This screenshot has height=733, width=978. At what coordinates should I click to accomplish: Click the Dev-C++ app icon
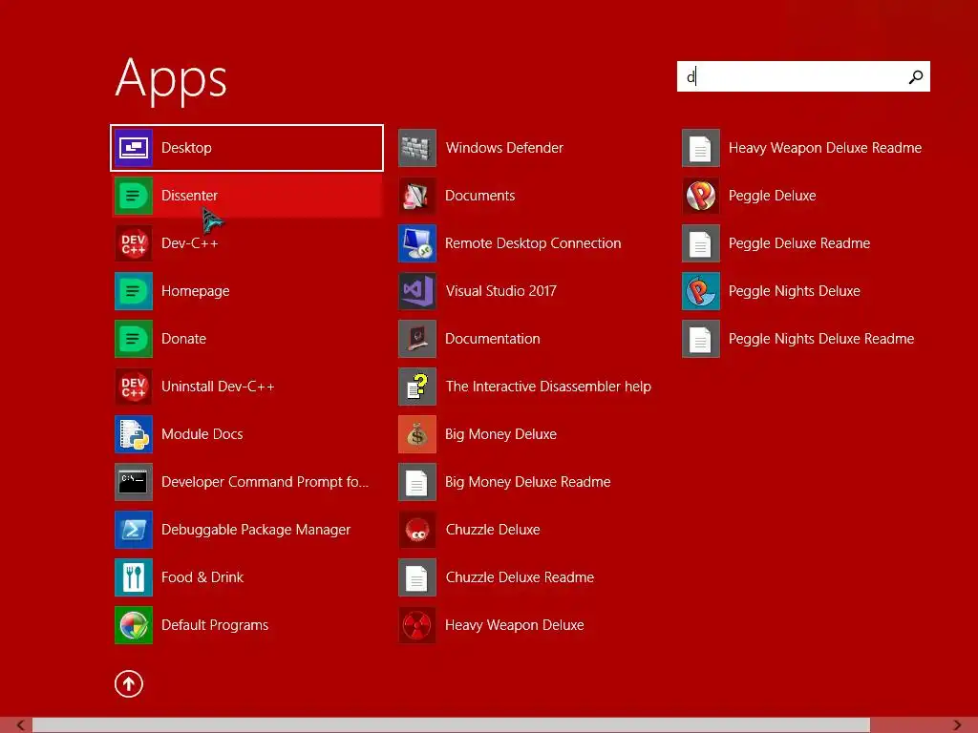tap(134, 243)
